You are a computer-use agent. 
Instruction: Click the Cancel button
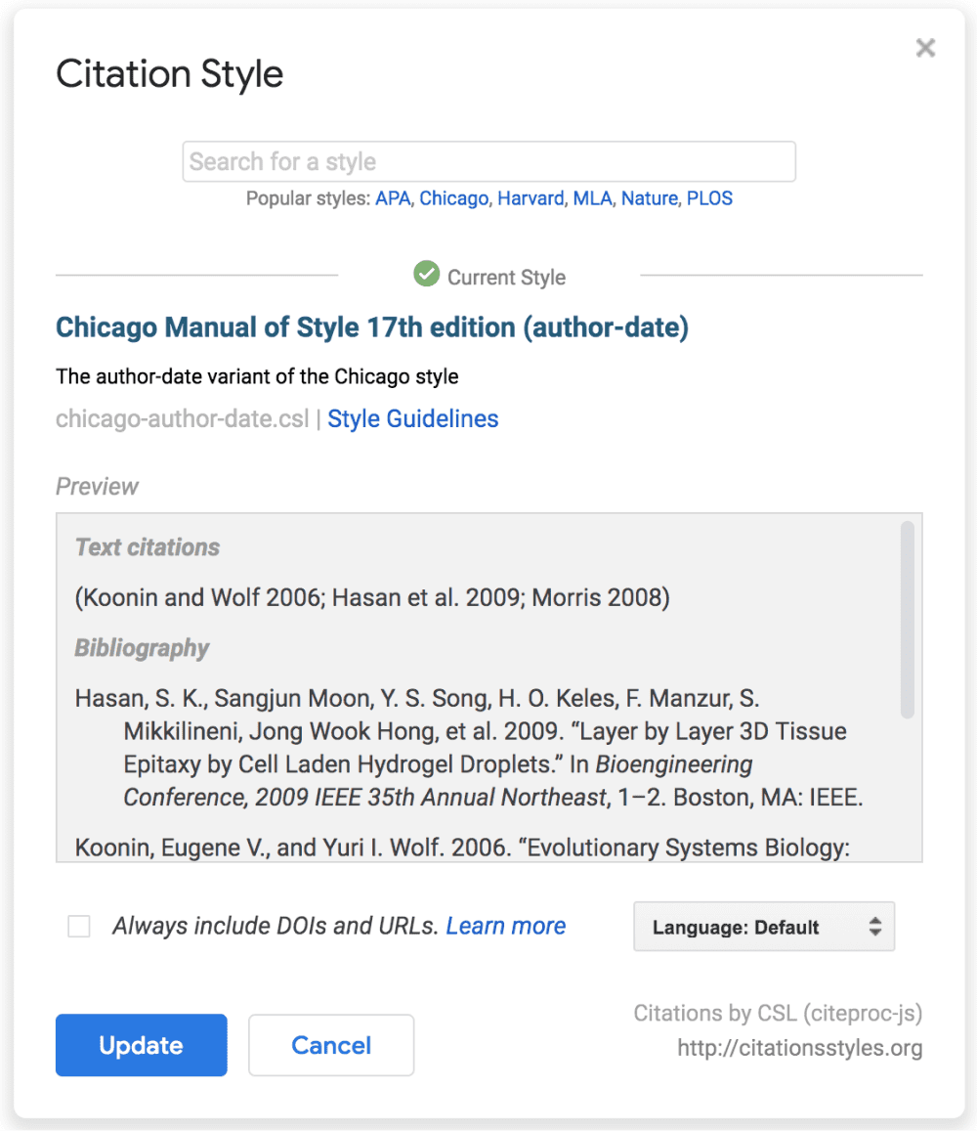click(331, 1045)
